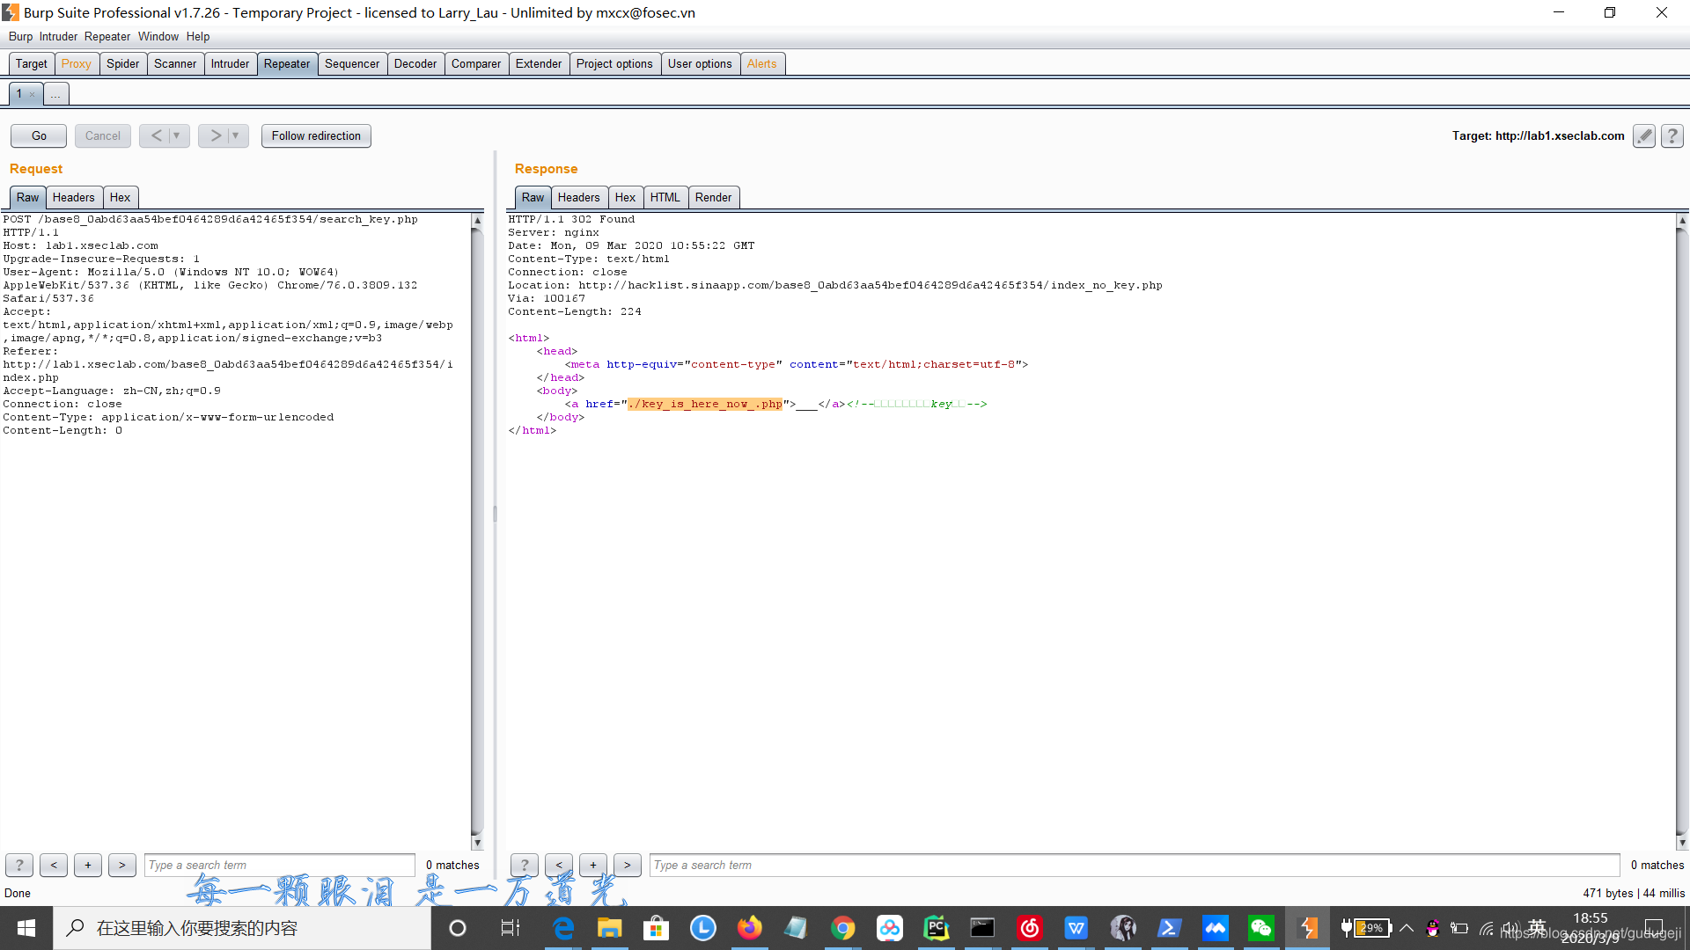Click the Sequencer tool icon
This screenshot has height=950, width=1690.
352,64
